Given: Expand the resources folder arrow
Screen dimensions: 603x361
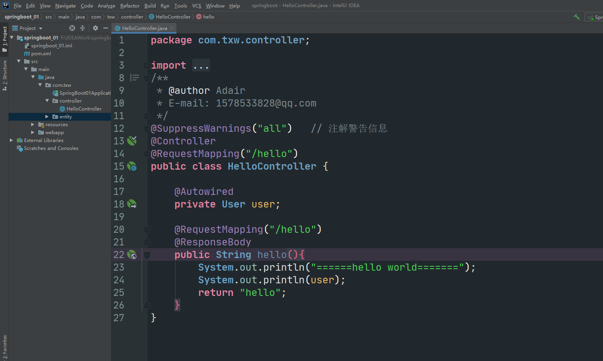Looking at the screenshot, I should tap(33, 124).
